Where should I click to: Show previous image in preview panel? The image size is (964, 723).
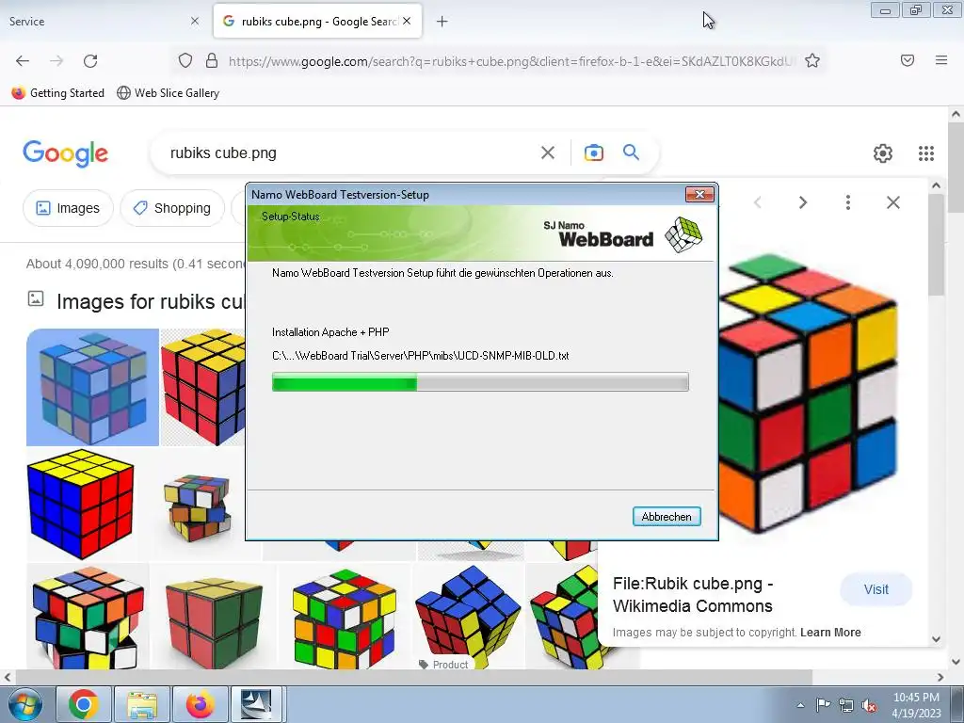pos(758,202)
